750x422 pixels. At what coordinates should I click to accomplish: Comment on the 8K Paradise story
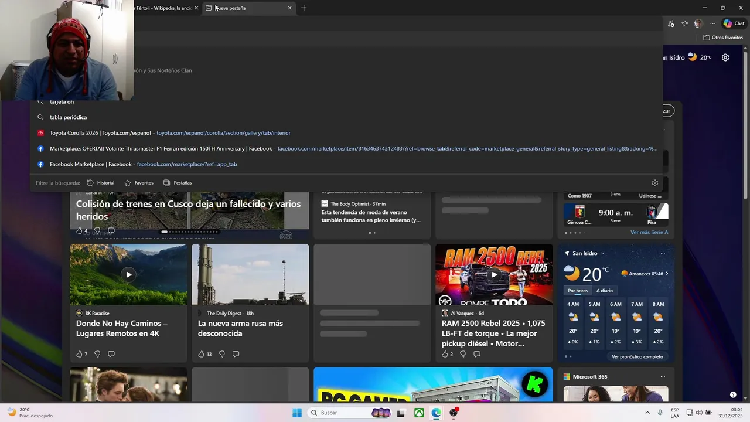pyautogui.click(x=111, y=354)
